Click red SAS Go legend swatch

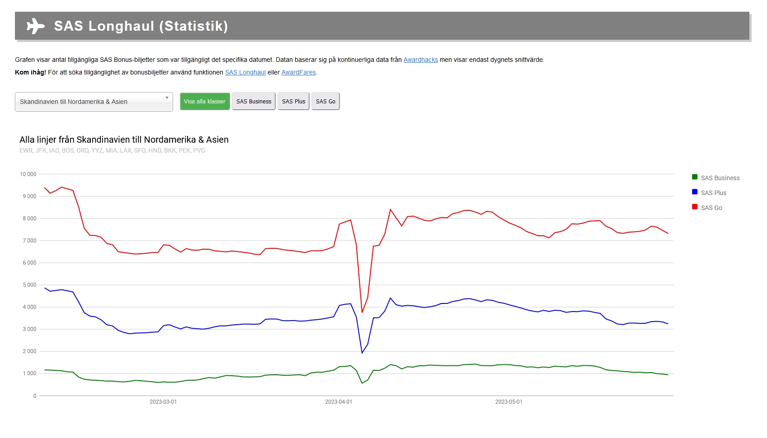[695, 207]
